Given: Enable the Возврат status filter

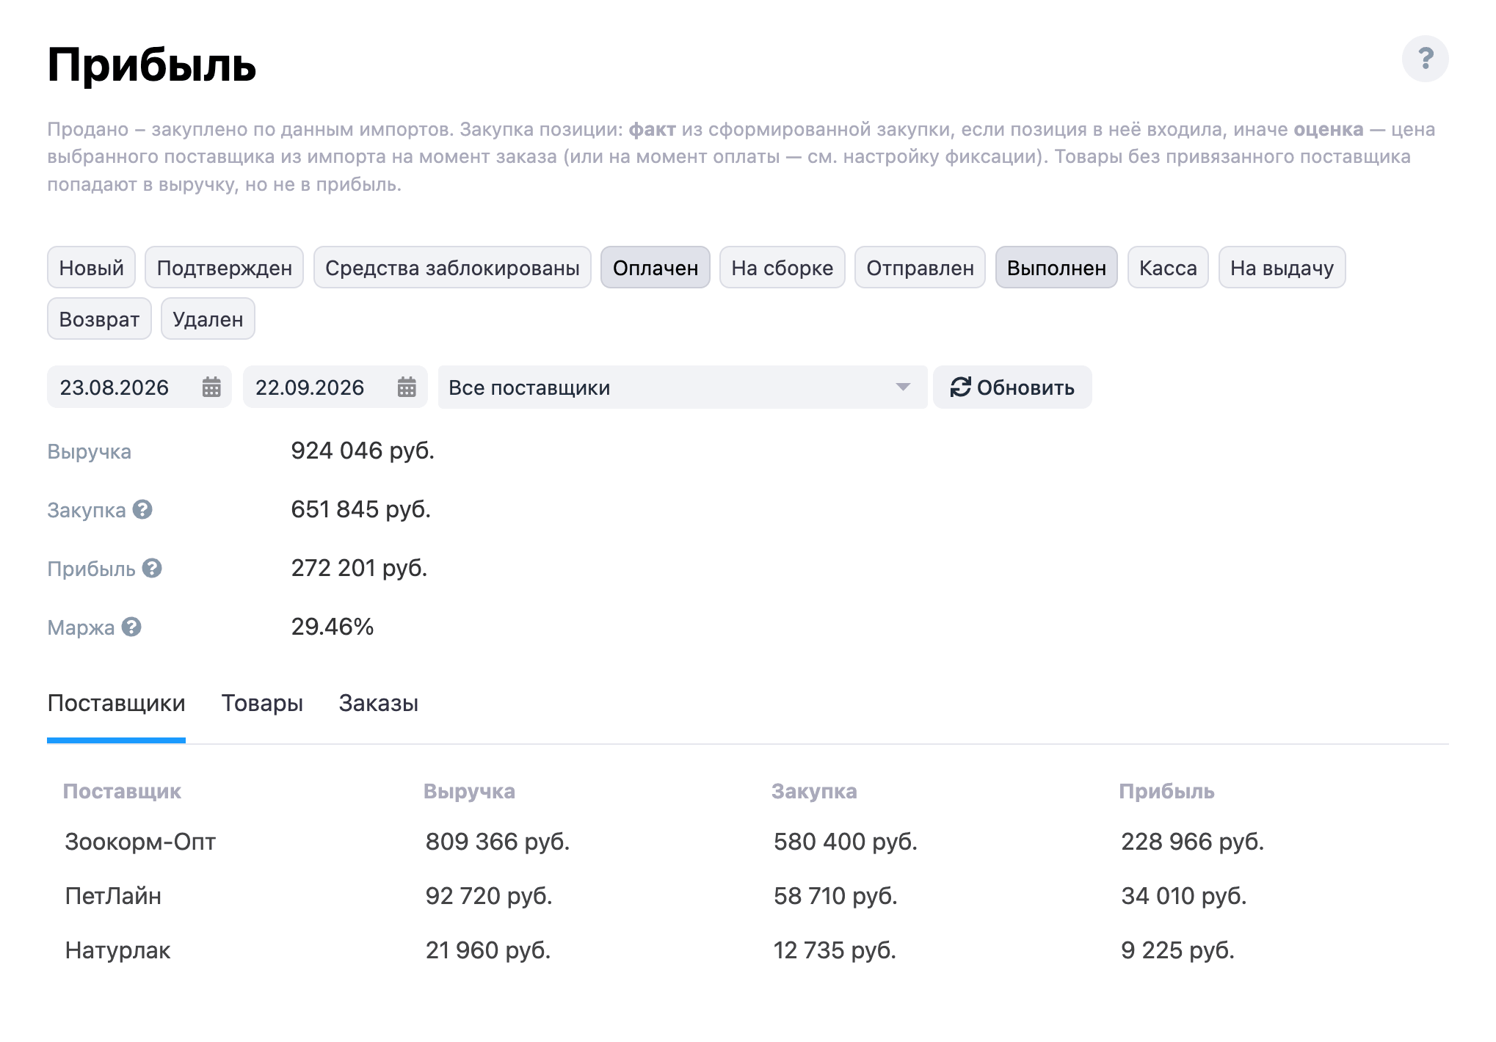Looking at the screenshot, I should pos(99,319).
